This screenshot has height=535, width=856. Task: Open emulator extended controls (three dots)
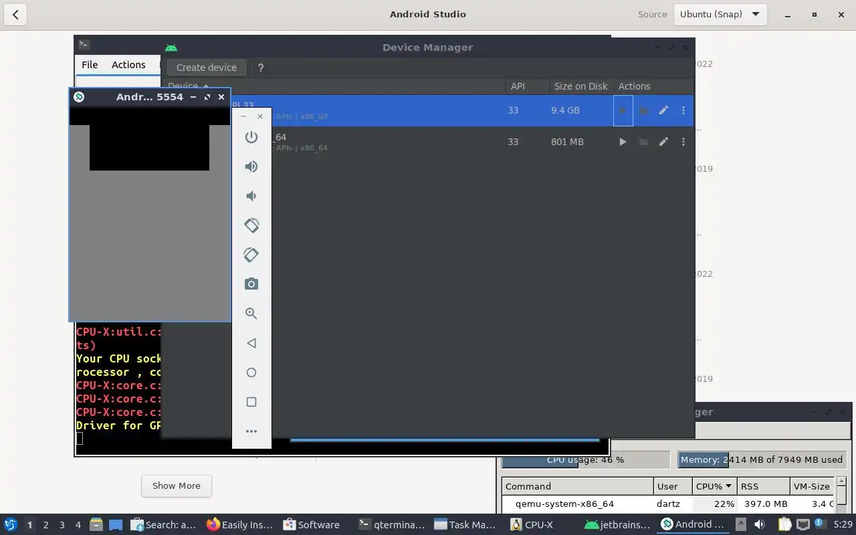tap(251, 431)
